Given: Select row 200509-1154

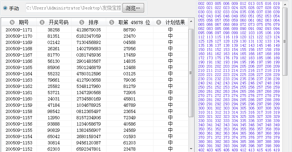Looking at the screenshot, I should 95,137.
